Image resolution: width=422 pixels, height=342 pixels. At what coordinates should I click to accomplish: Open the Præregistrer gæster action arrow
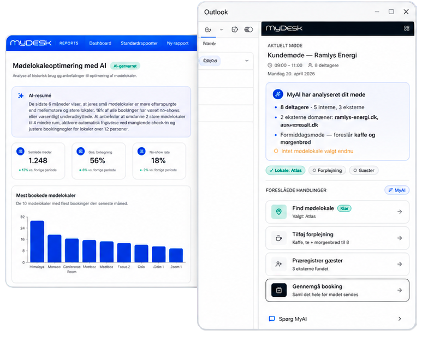click(x=400, y=264)
